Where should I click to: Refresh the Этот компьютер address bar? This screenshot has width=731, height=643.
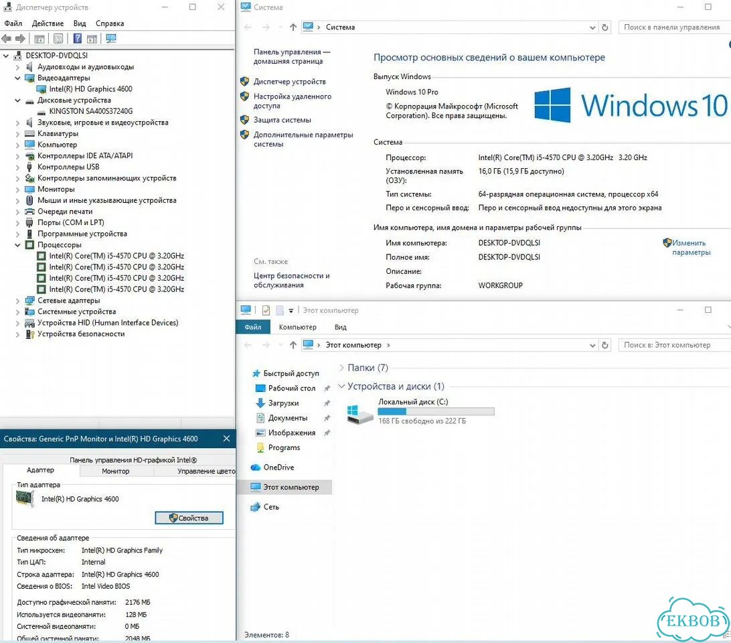coord(604,345)
